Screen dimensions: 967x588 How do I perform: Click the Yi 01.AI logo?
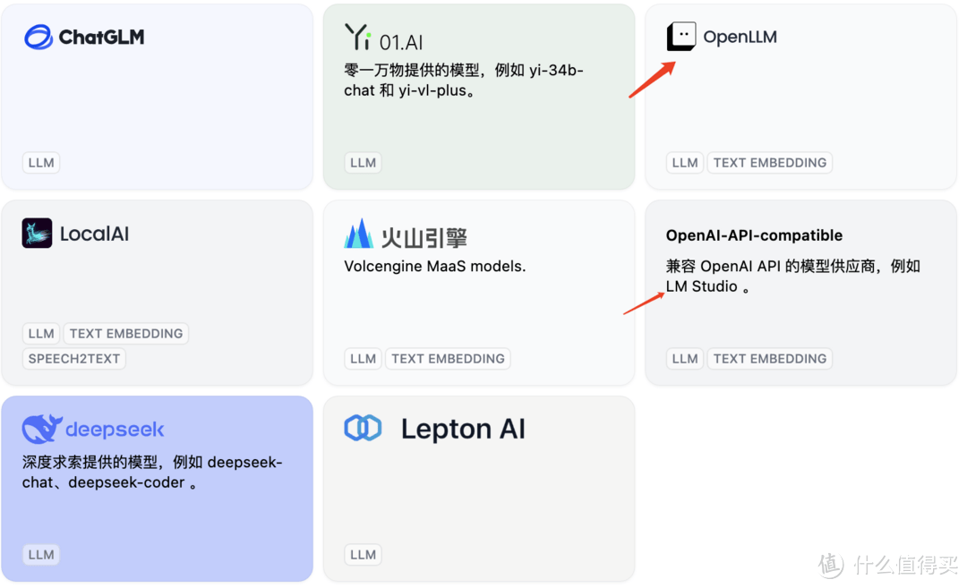(x=355, y=38)
